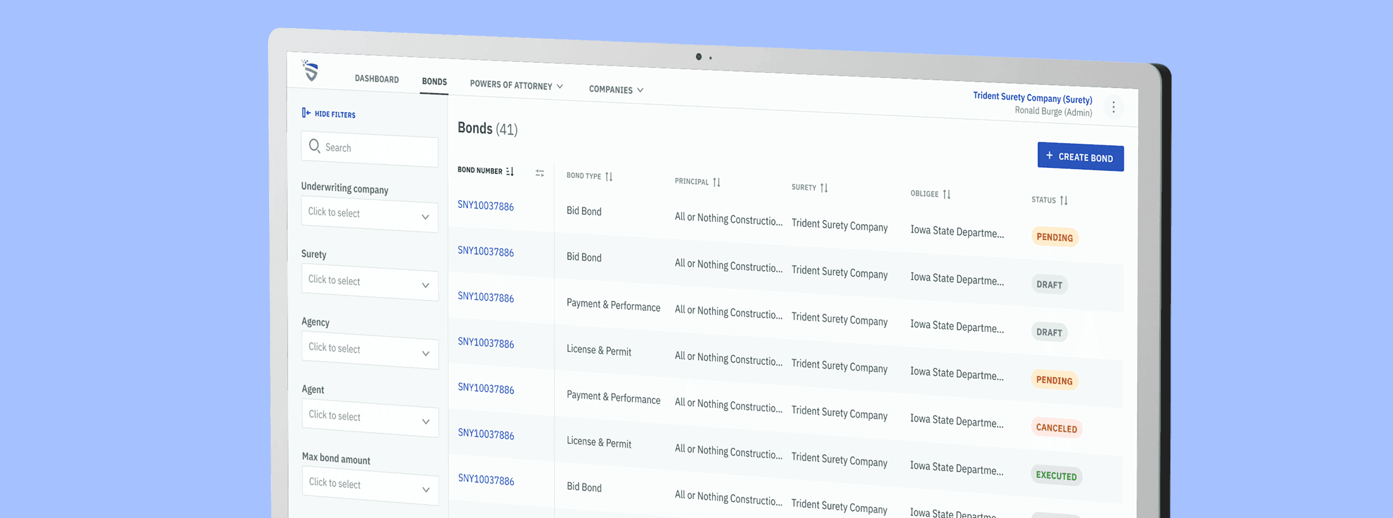Open column settings sliders icon

click(540, 173)
